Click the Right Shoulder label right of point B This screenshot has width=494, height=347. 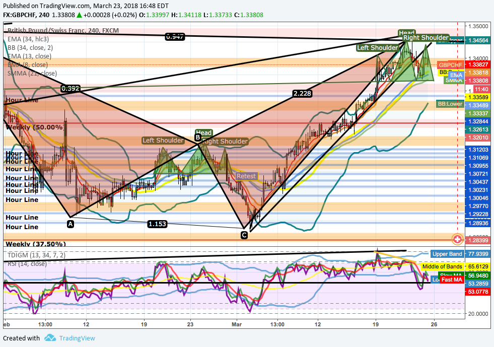tap(225, 142)
